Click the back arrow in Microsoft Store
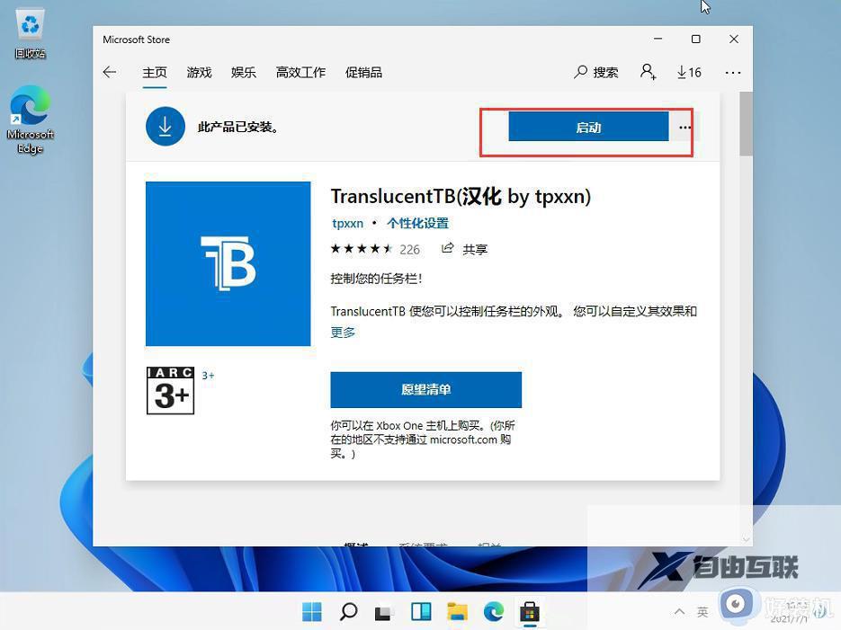 109,72
